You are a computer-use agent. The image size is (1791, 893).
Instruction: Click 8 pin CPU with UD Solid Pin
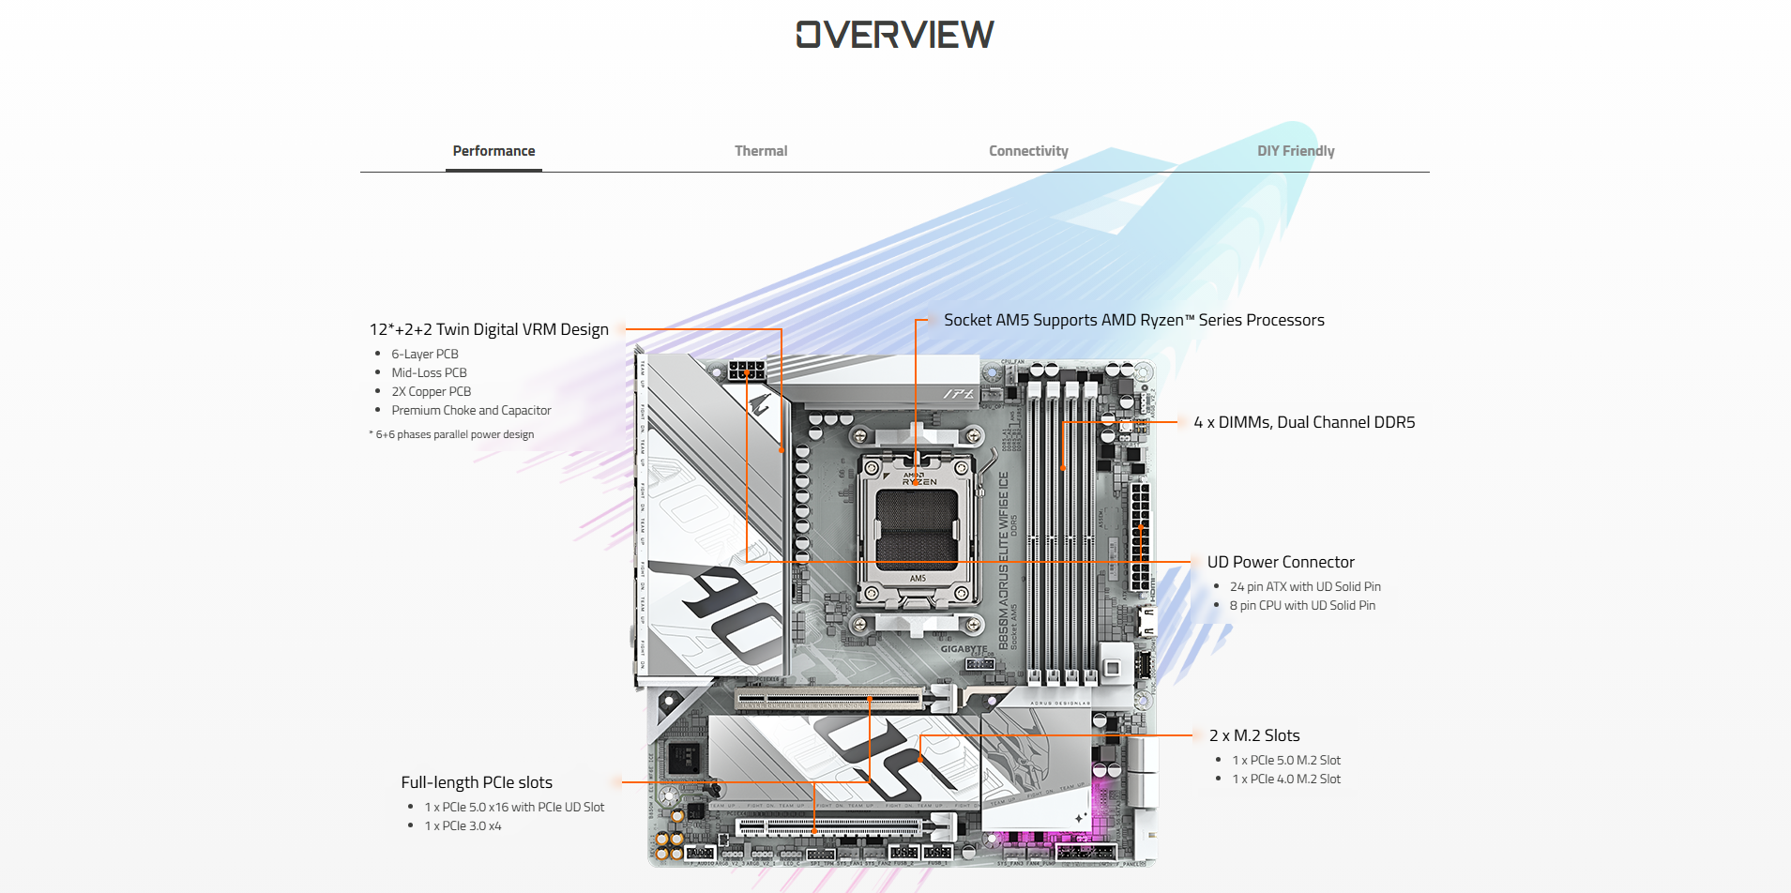[x=1302, y=605]
